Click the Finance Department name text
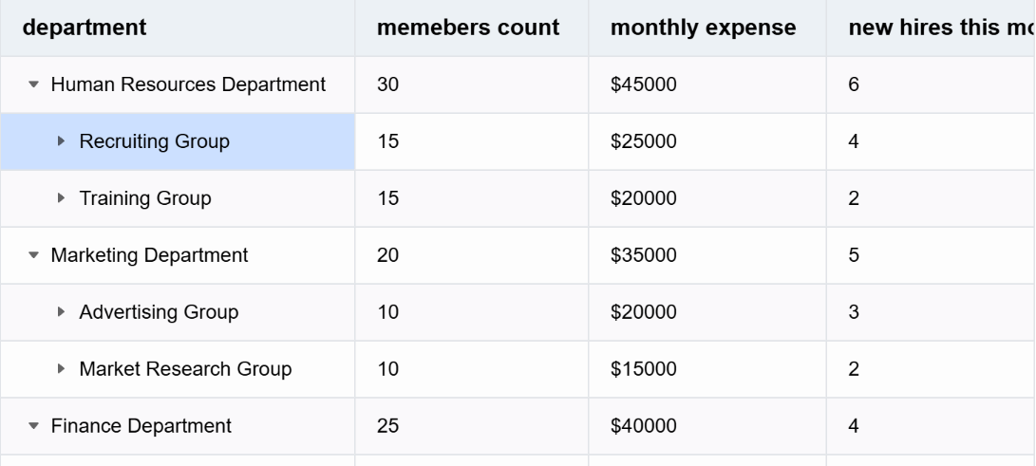 141,426
